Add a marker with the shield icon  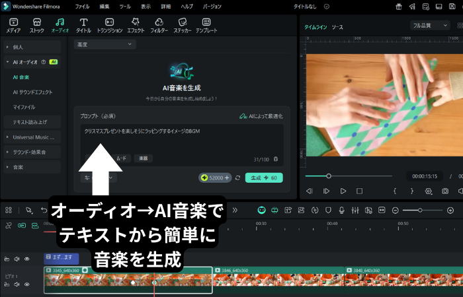click(x=328, y=210)
